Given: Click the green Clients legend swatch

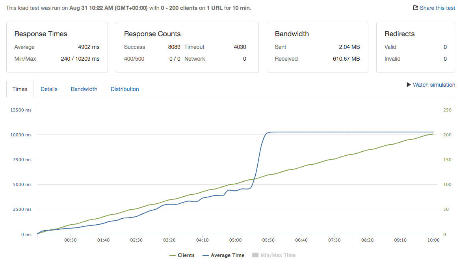Looking at the screenshot, I should pyautogui.click(x=173, y=255).
